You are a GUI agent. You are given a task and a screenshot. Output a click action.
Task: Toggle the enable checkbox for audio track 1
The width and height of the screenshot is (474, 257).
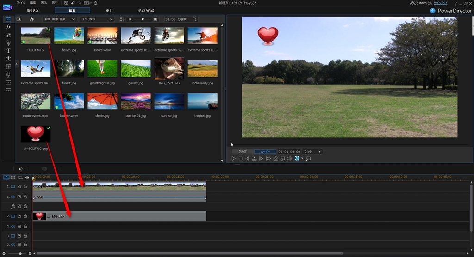pyautogui.click(x=19, y=197)
